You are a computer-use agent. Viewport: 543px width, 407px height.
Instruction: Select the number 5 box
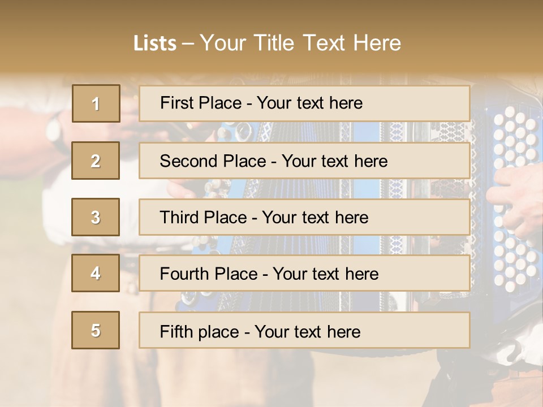[x=96, y=330]
